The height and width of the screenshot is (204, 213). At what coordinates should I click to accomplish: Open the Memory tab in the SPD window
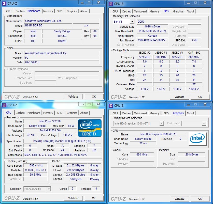154,11
